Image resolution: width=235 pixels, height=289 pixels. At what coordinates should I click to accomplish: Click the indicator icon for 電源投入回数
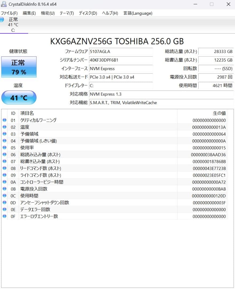[4, 189]
